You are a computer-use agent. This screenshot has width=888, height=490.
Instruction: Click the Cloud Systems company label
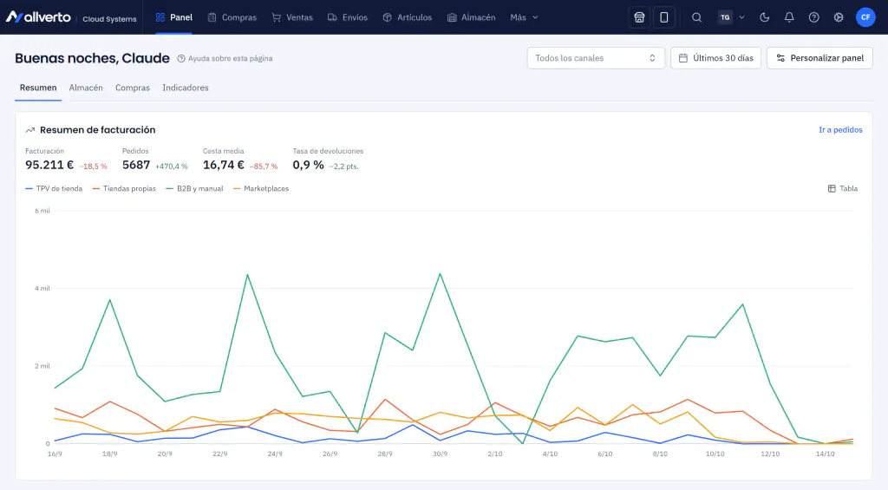109,19
